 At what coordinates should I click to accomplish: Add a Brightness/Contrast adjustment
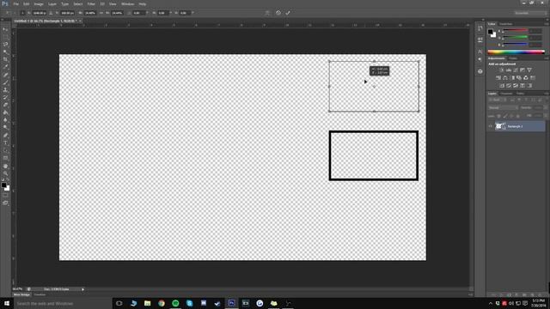[x=502, y=70]
